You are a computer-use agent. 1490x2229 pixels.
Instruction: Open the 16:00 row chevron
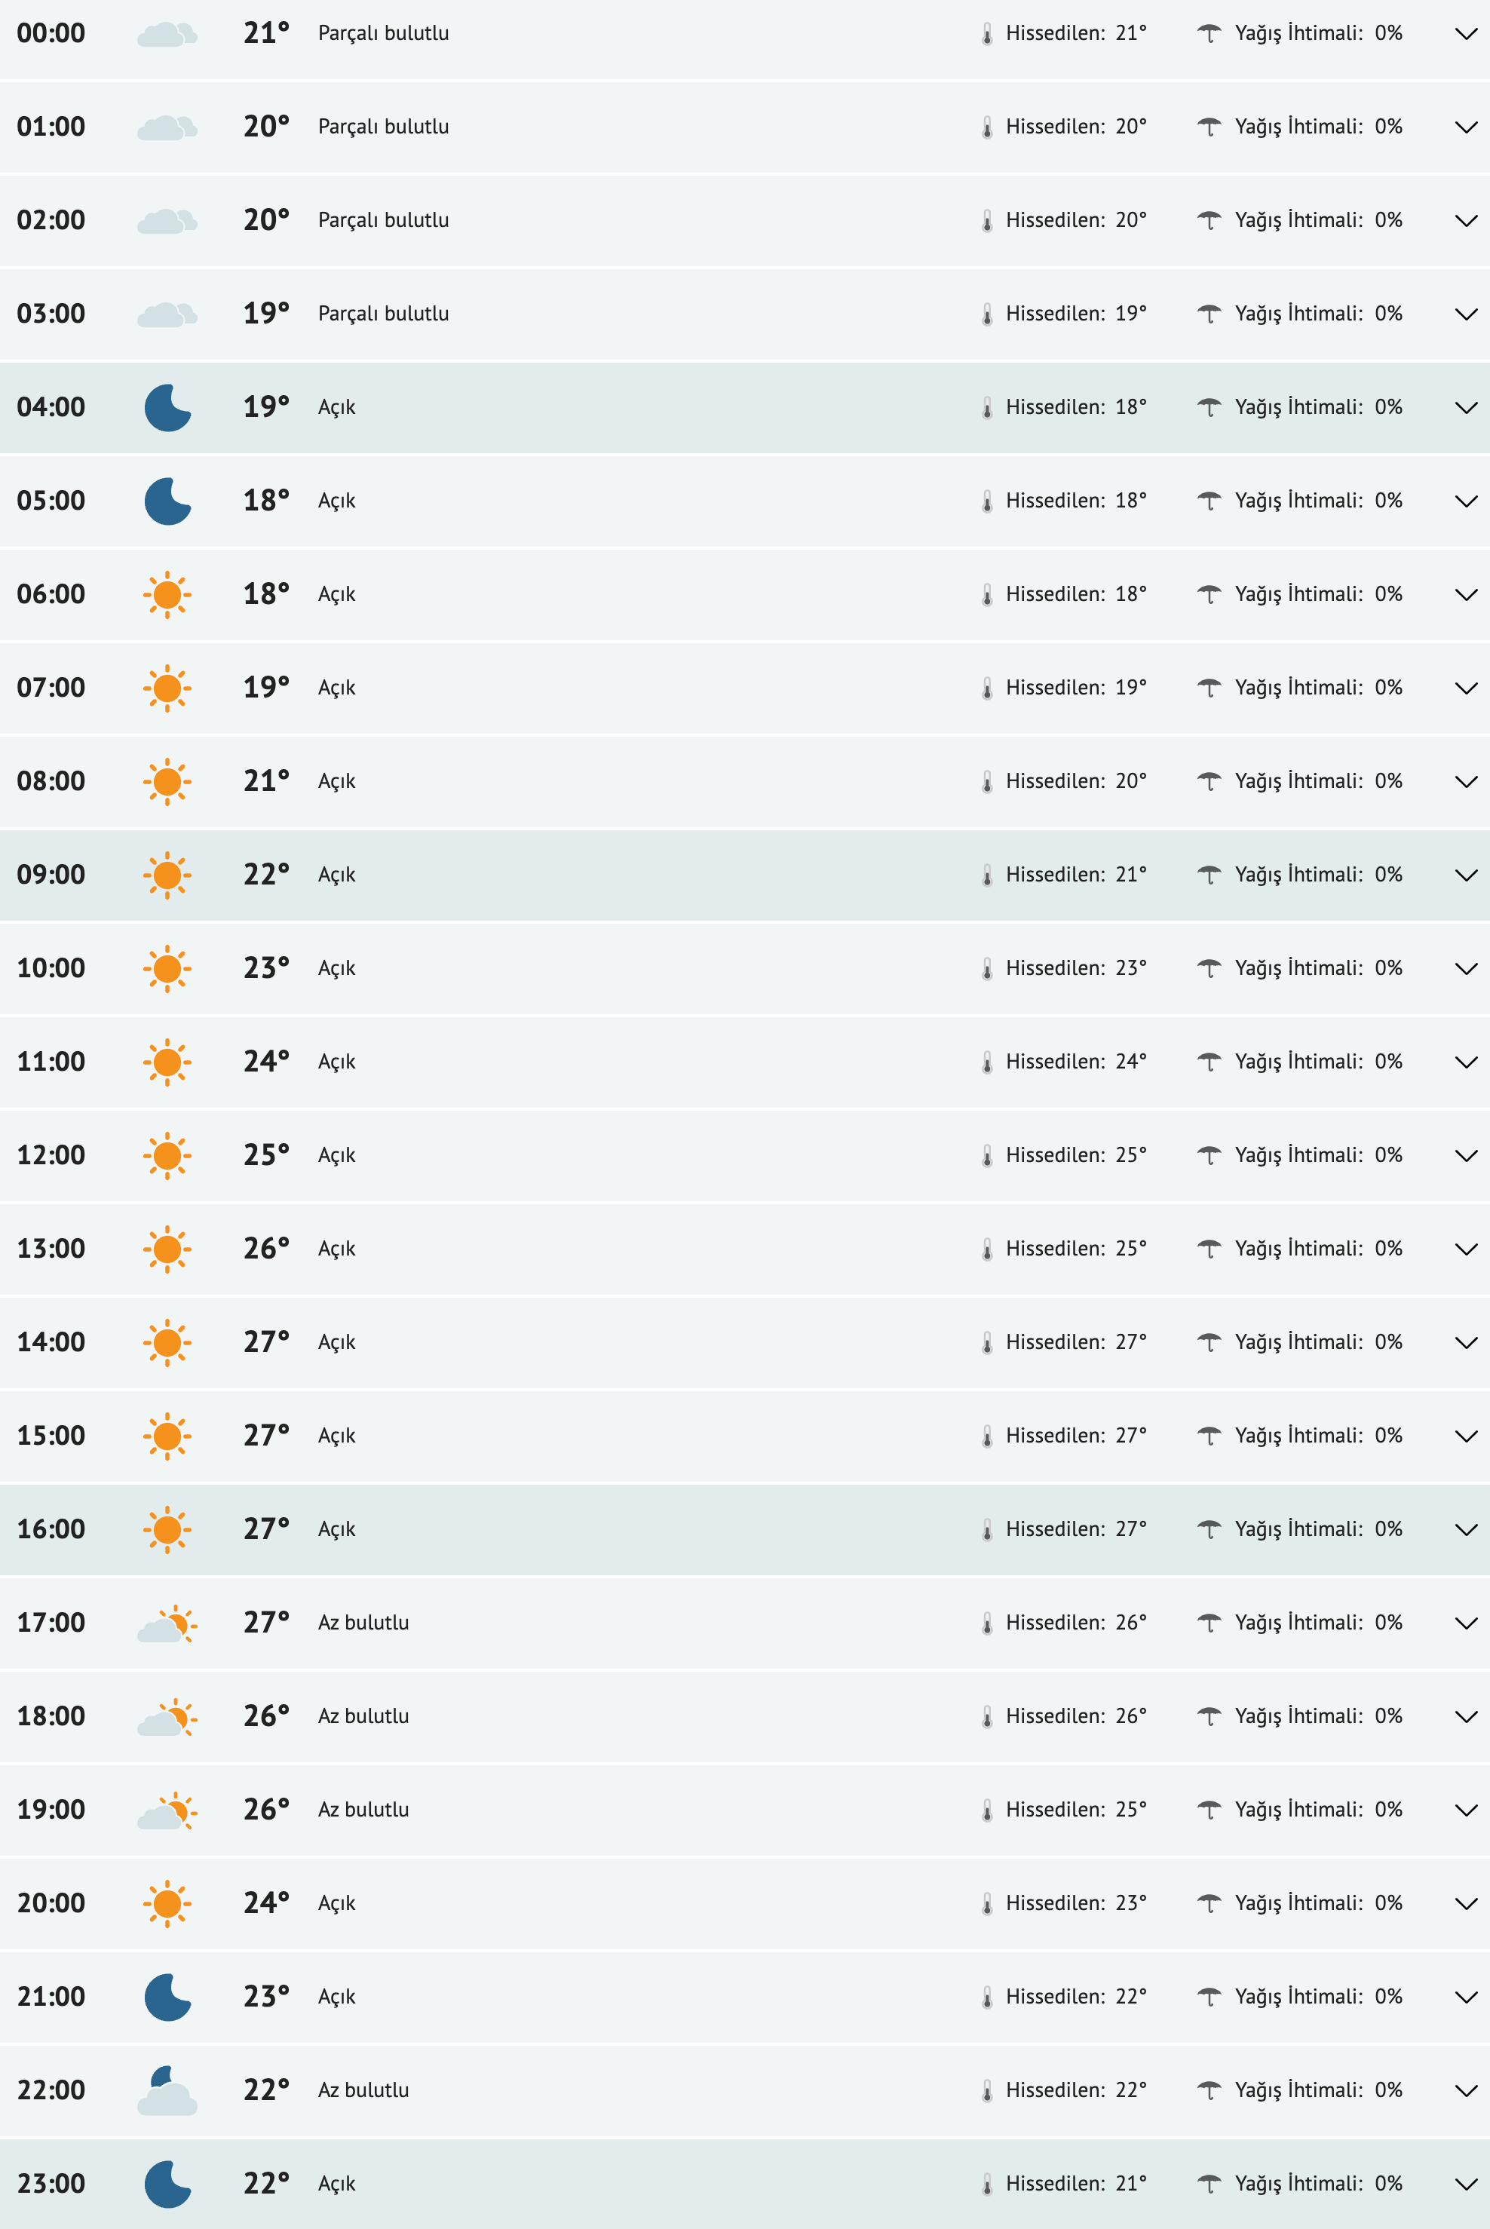pos(1465,1530)
